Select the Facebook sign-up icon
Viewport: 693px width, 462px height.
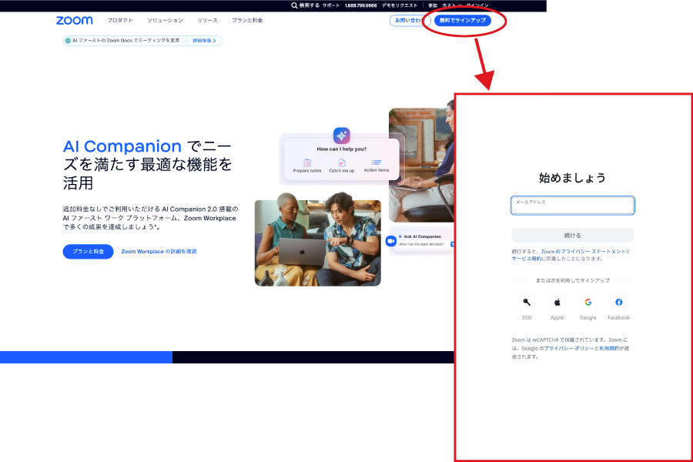618,303
